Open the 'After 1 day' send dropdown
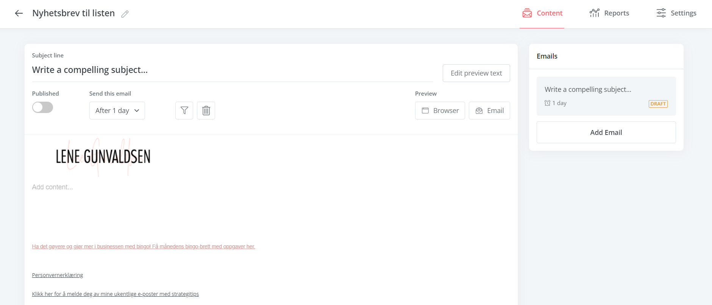Screen dimensions: 712x305 117,110
